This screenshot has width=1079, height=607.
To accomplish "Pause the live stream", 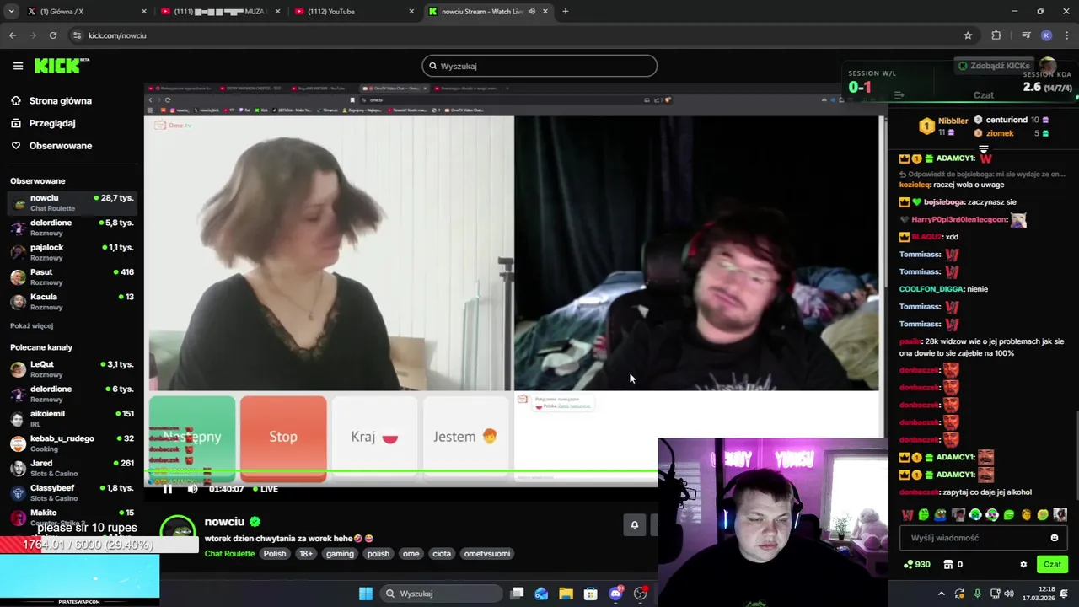I will click(168, 489).
